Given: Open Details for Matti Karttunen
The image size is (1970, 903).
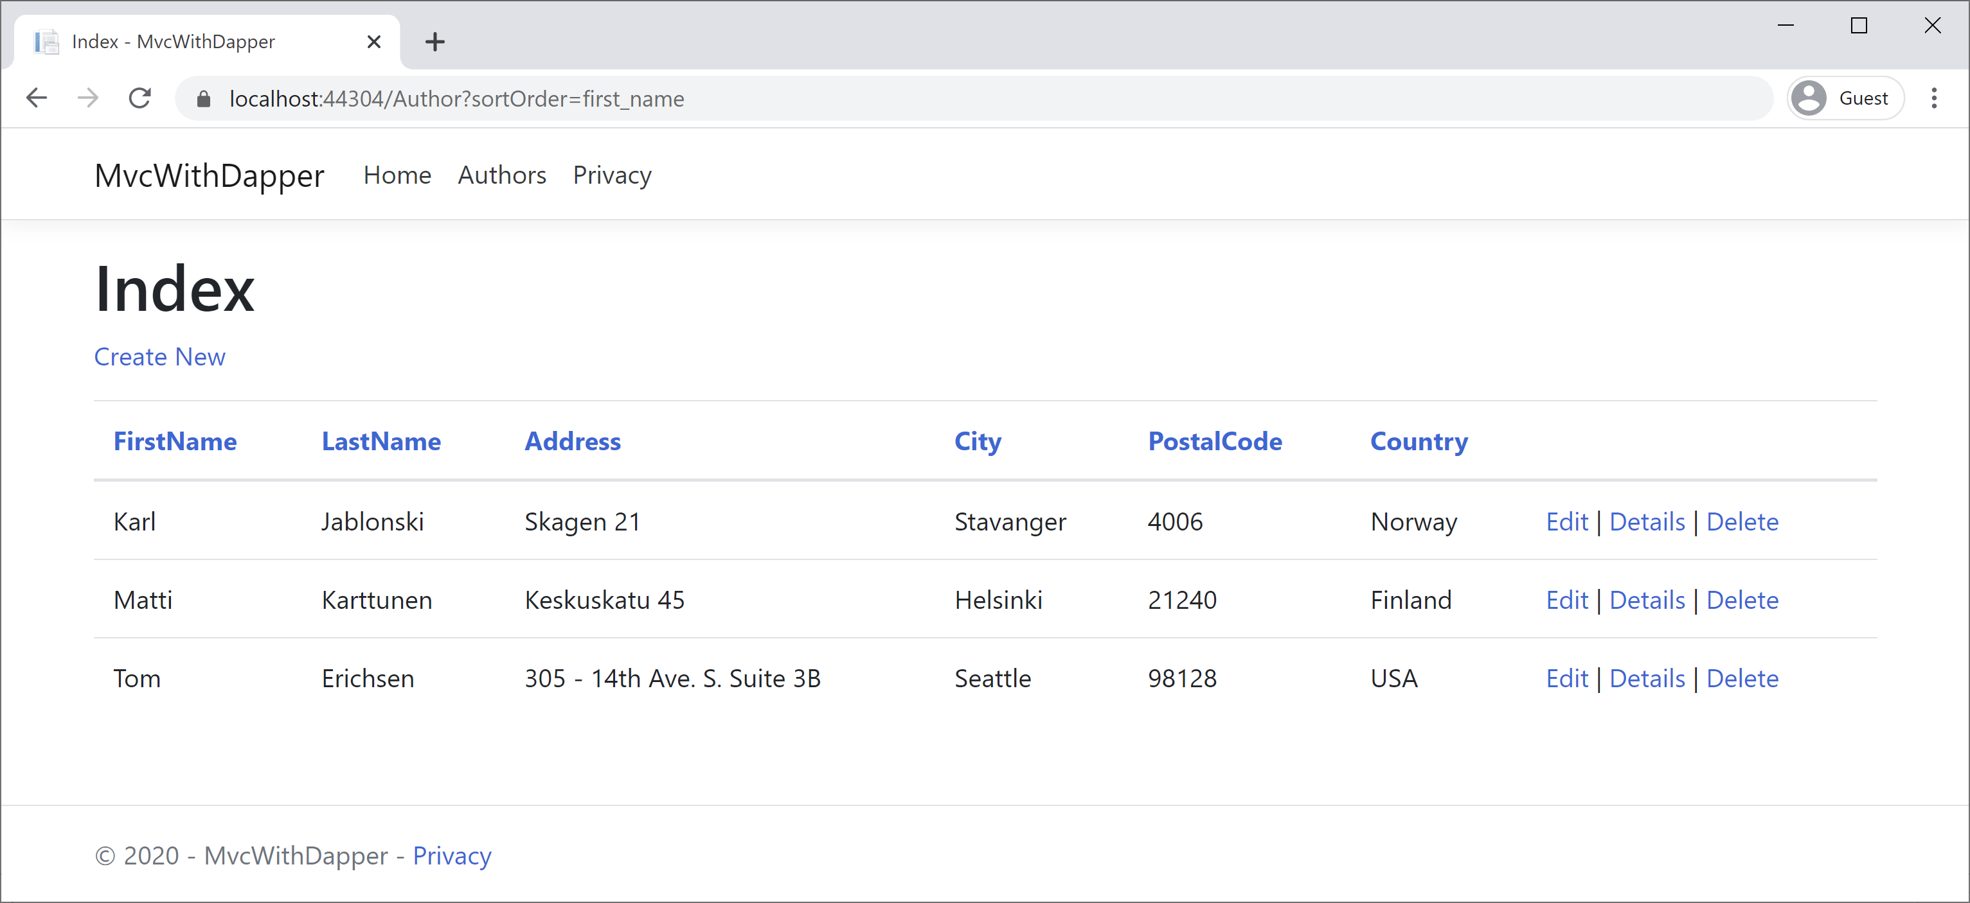Looking at the screenshot, I should click(x=1647, y=600).
